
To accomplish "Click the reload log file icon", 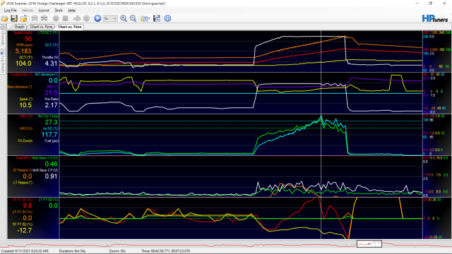I will 23,18.
